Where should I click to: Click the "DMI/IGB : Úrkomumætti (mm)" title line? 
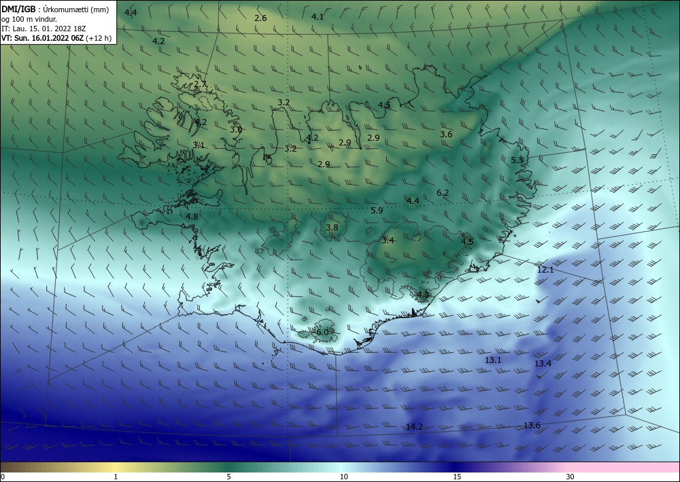coord(55,10)
